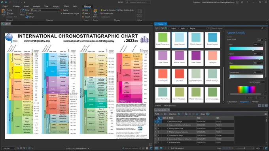The height and width of the screenshot is (151, 269).
Task: Click the pause drawing icon in status bar
Action: point(147,148)
